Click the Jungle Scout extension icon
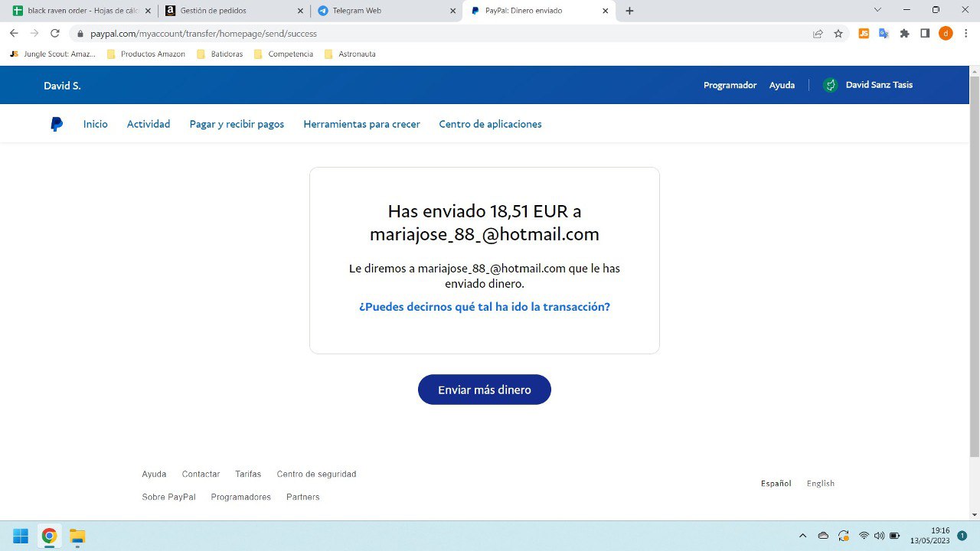 click(x=864, y=34)
